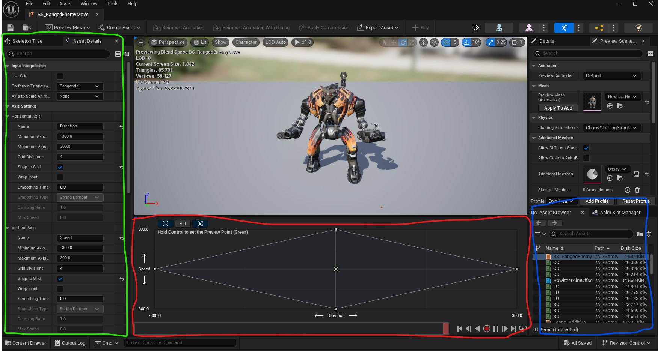This screenshot has height=351, width=658.
Task: Navigate forward in the Asset Browser
Action: tap(555, 223)
